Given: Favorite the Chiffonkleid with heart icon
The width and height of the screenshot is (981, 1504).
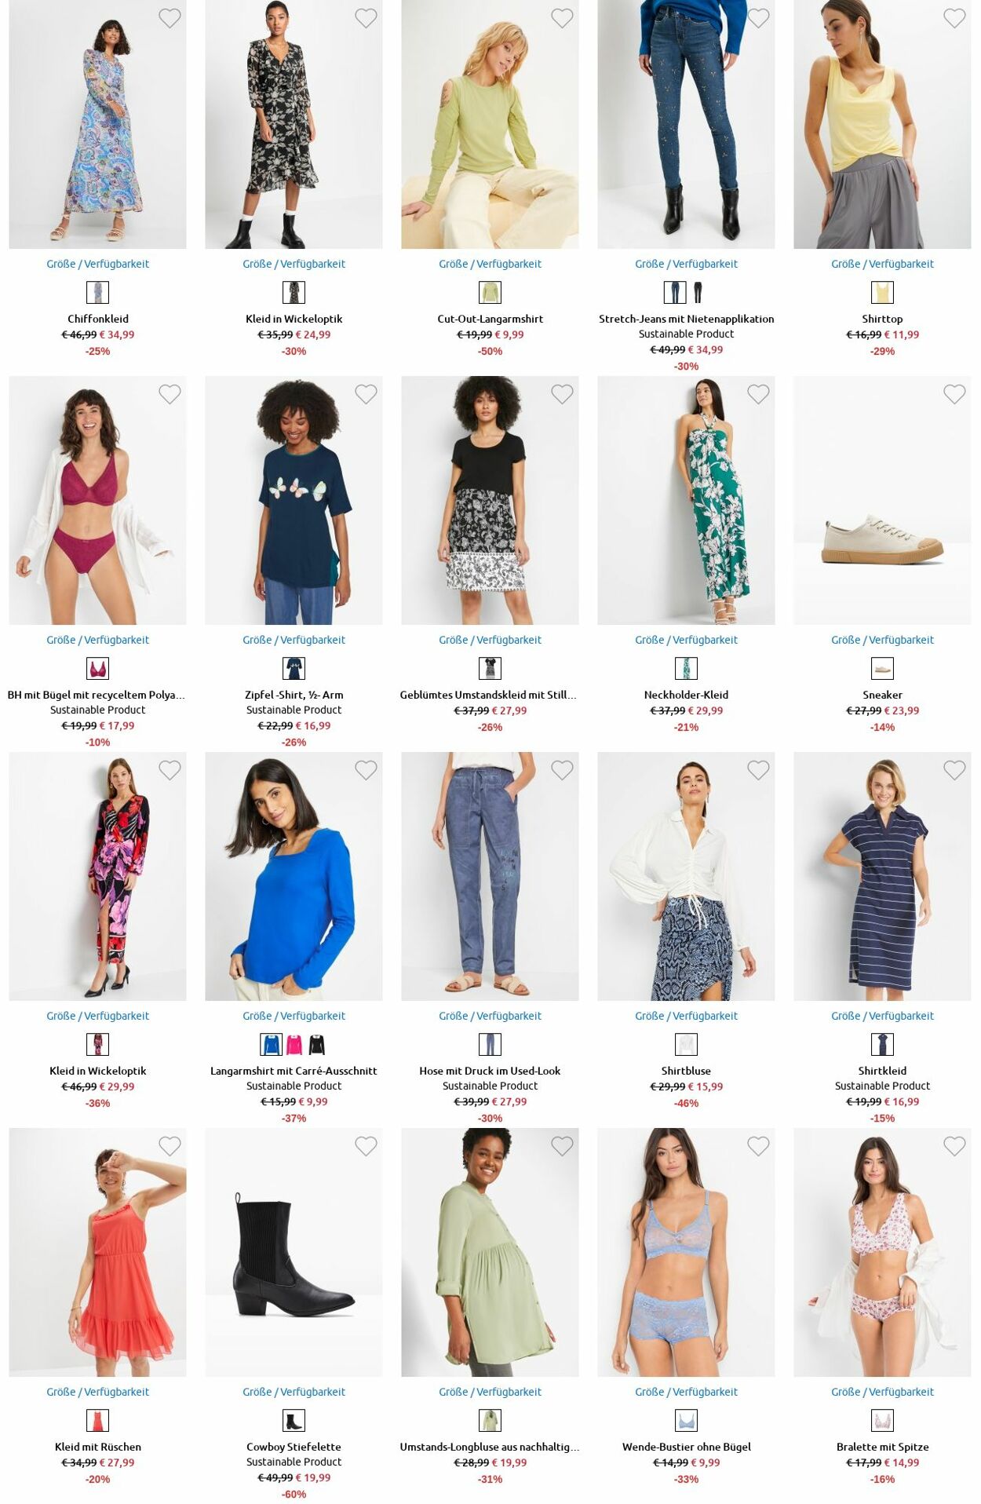Looking at the screenshot, I should coord(170,18).
